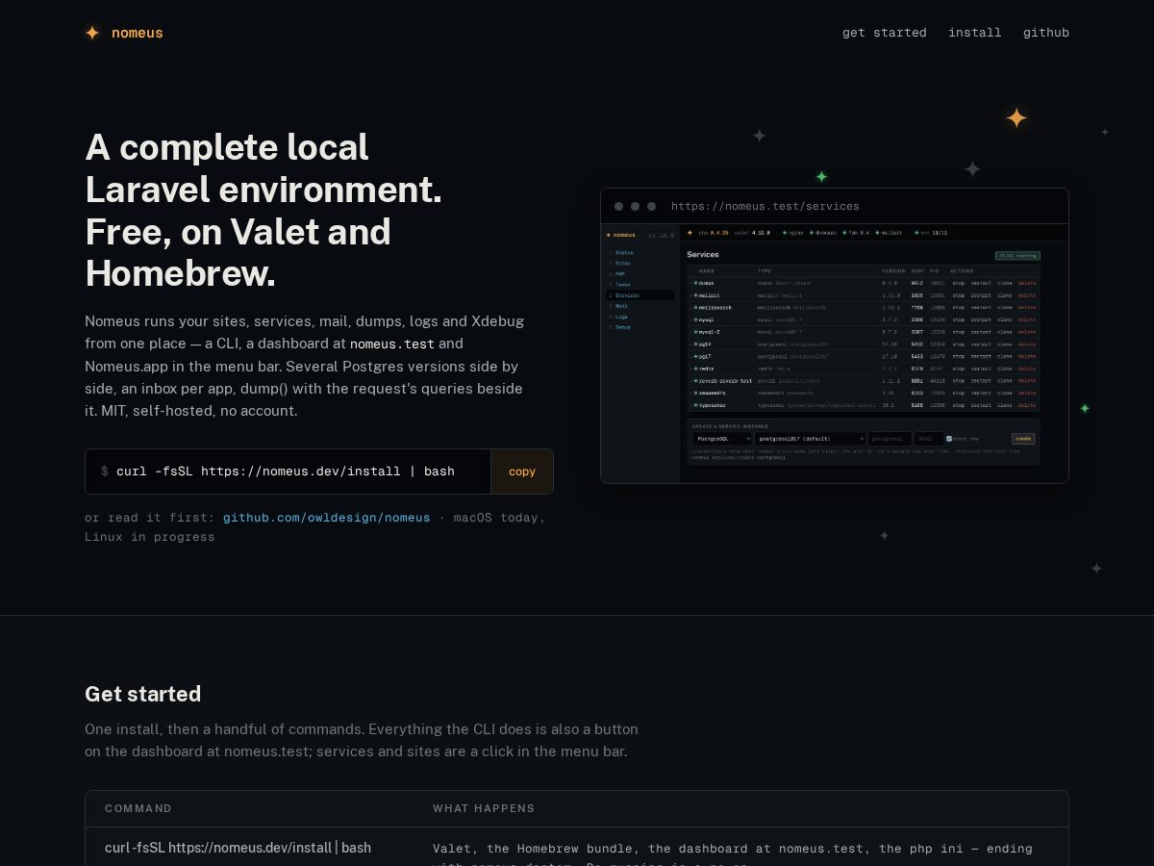
Task: Open Status in the preview sidebar
Action: [x=624, y=252]
